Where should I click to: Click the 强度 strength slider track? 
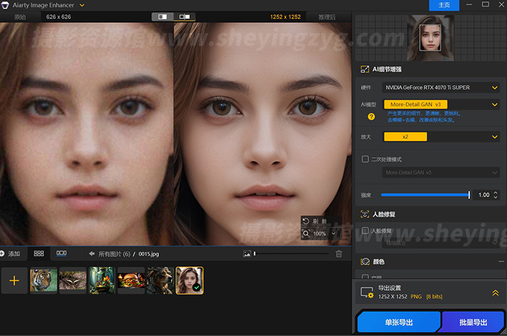425,195
